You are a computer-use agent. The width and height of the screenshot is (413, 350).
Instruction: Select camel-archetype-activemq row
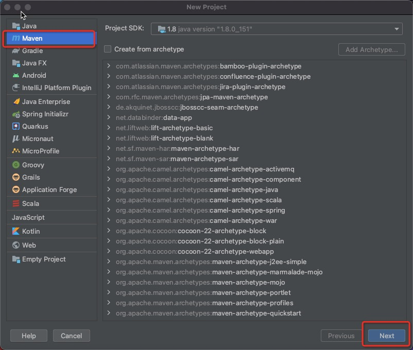[254, 169]
